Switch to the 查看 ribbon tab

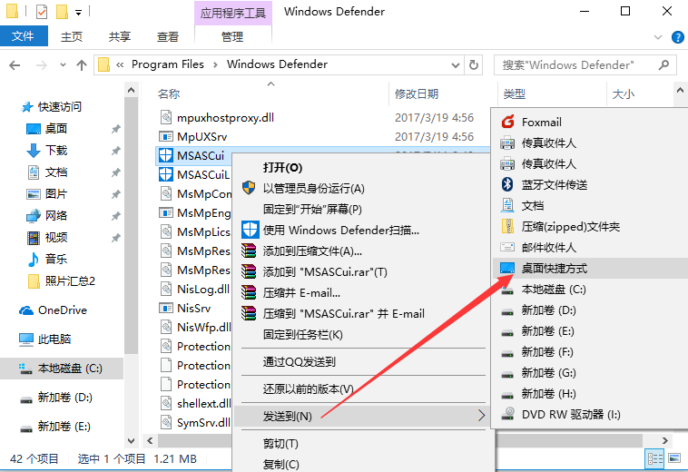click(x=168, y=37)
